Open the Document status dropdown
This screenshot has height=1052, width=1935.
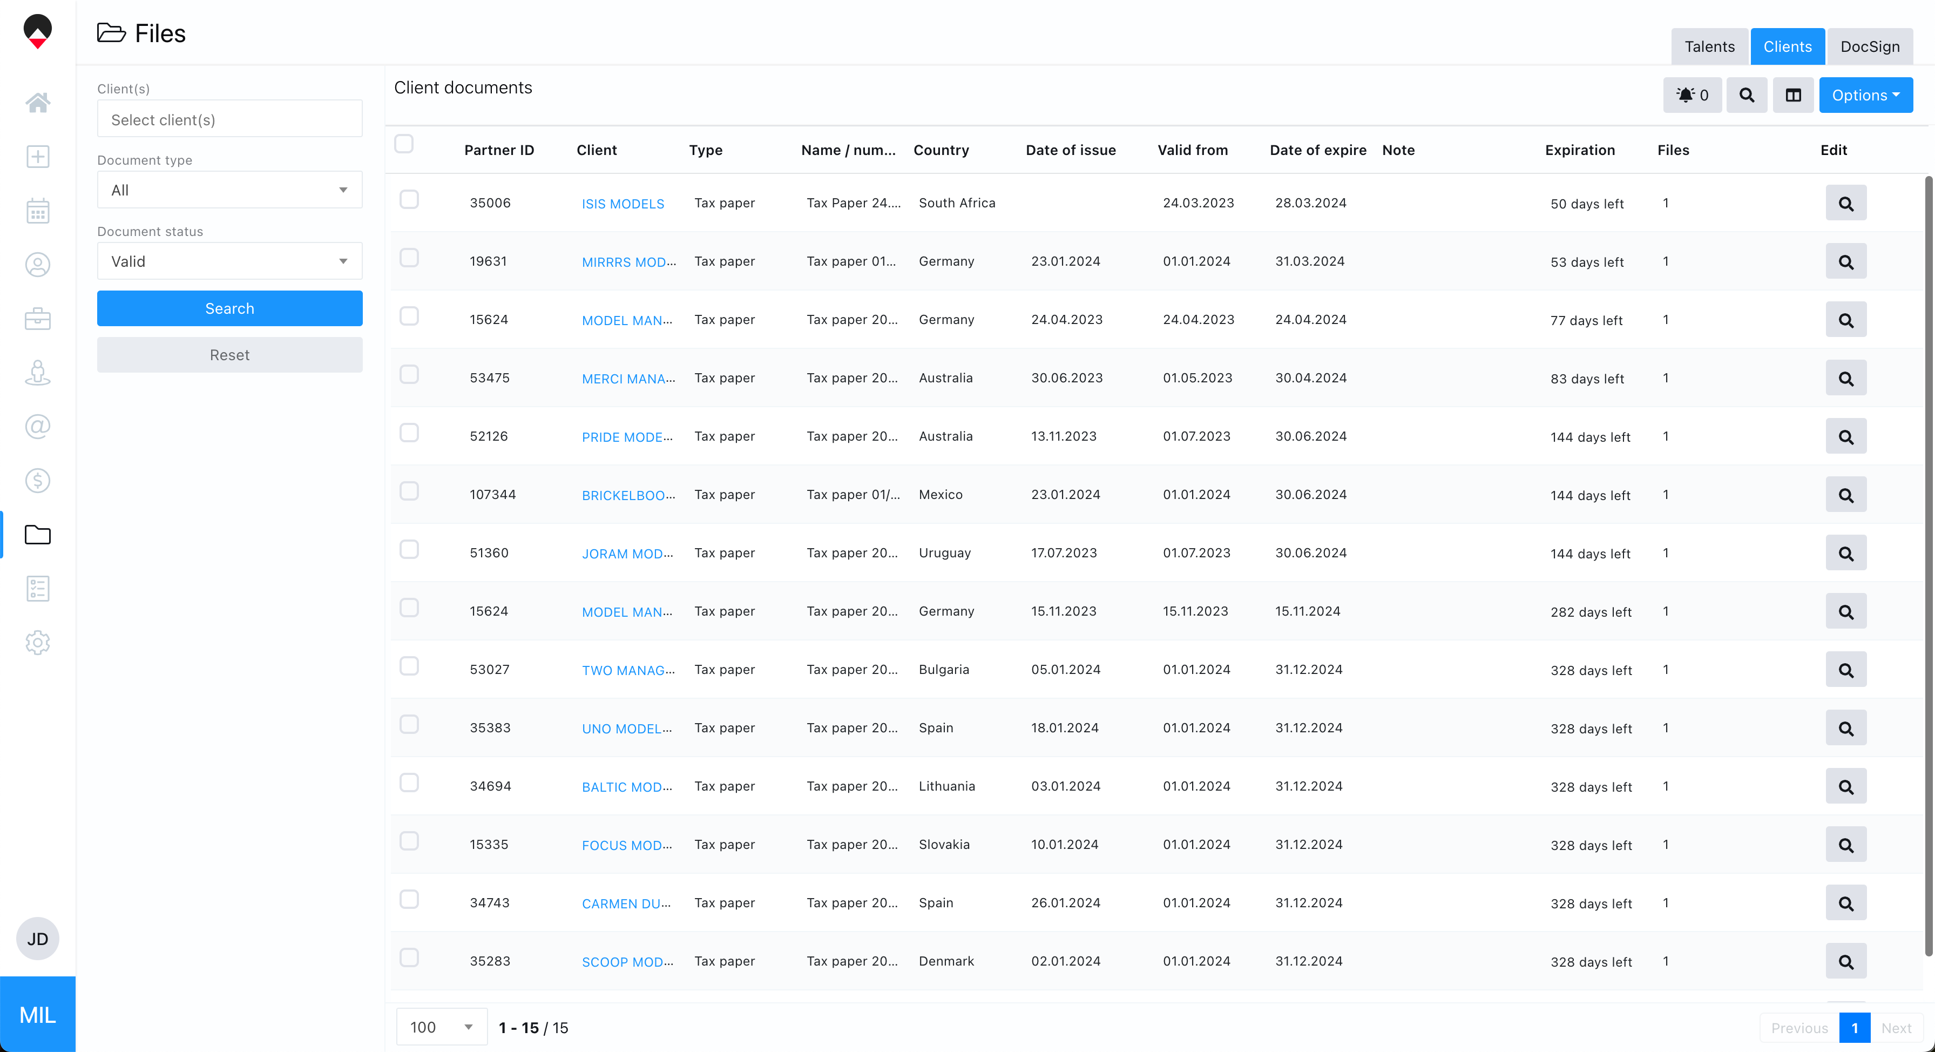pyautogui.click(x=230, y=261)
